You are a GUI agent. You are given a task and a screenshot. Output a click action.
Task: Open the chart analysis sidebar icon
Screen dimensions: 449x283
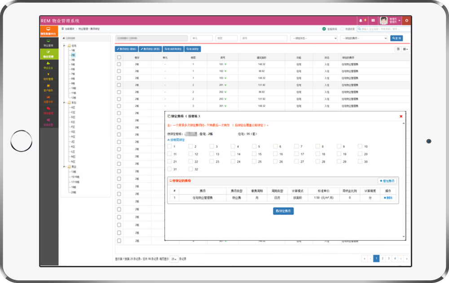48,99
